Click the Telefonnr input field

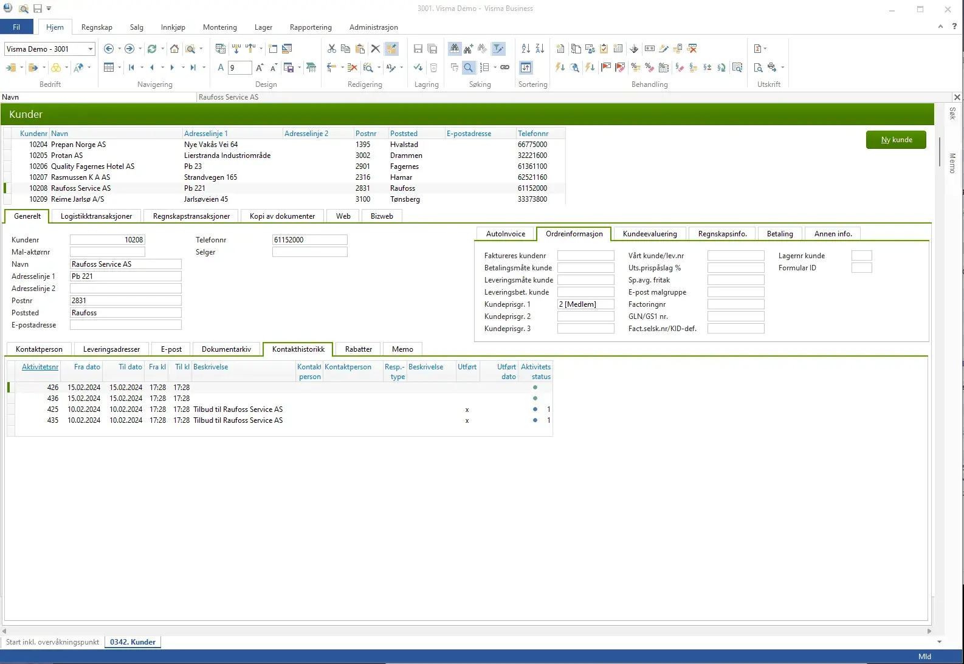coord(310,240)
